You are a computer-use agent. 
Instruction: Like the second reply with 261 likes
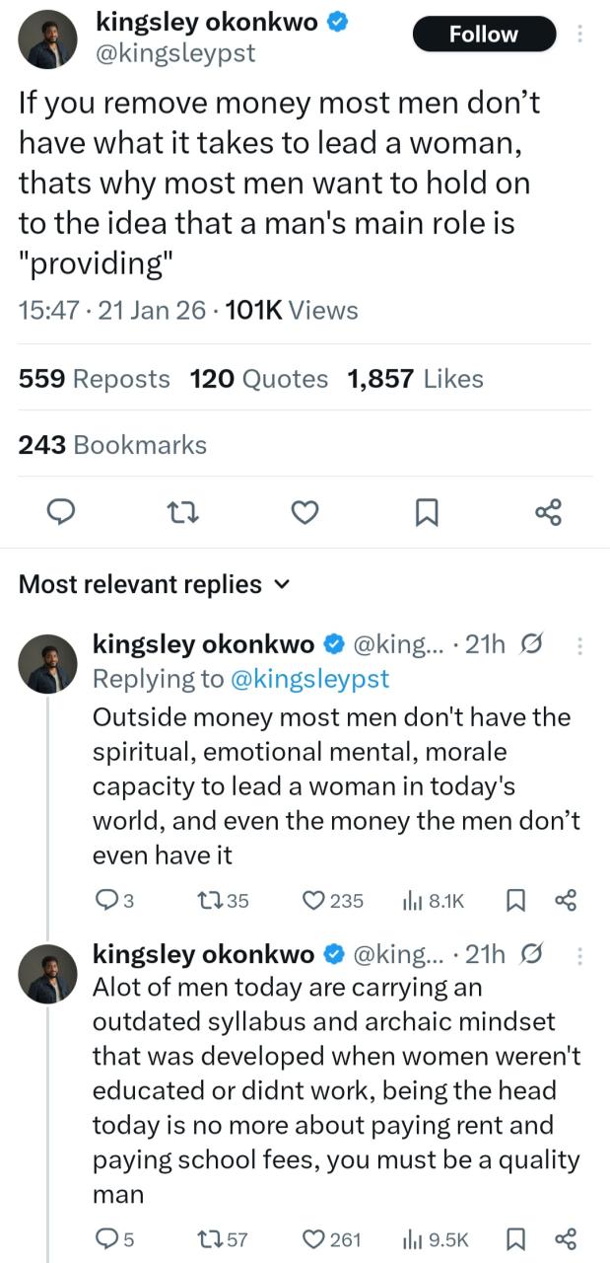313,1238
